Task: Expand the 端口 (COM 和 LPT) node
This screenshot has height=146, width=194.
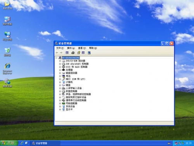Action: tap(60, 79)
